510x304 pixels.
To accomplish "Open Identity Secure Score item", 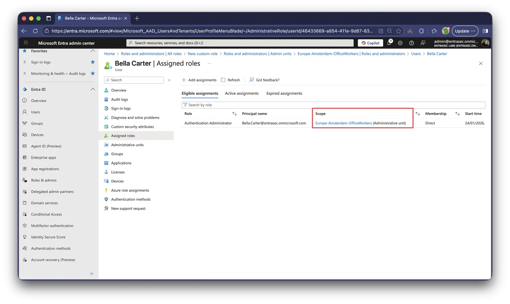I will click(x=48, y=237).
